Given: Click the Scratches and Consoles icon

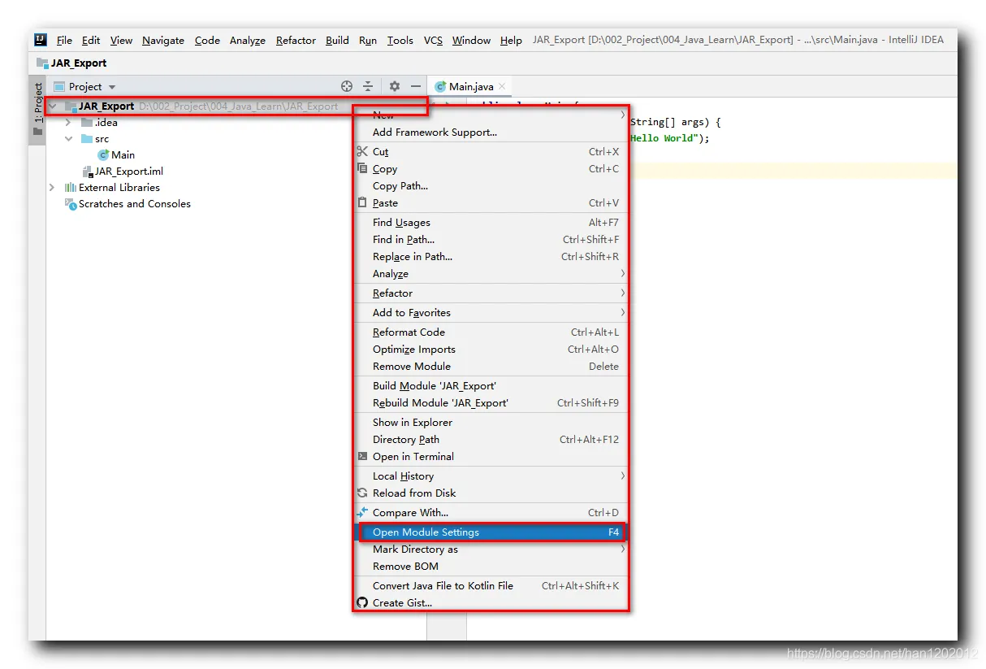Looking at the screenshot, I should (71, 204).
